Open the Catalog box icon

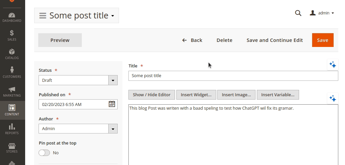[12, 52]
